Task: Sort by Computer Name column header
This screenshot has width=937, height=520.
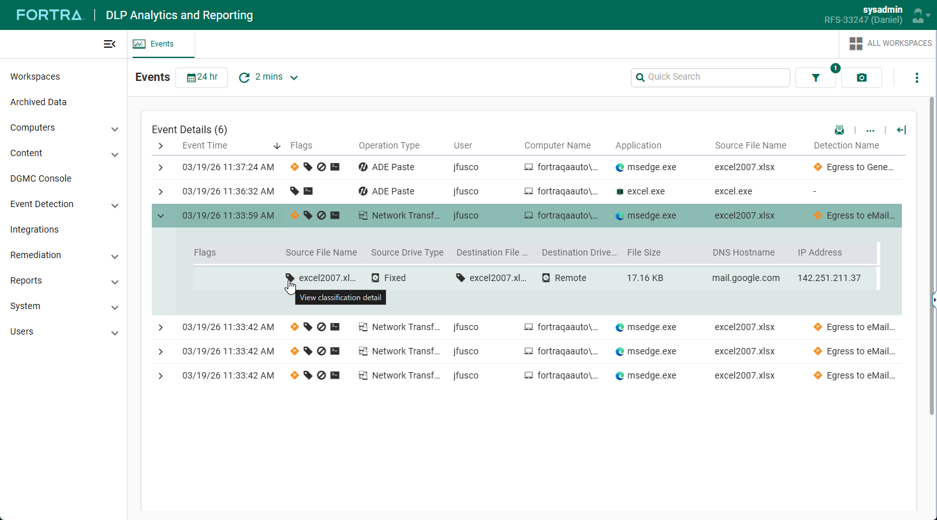Action: pyautogui.click(x=557, y=145)
